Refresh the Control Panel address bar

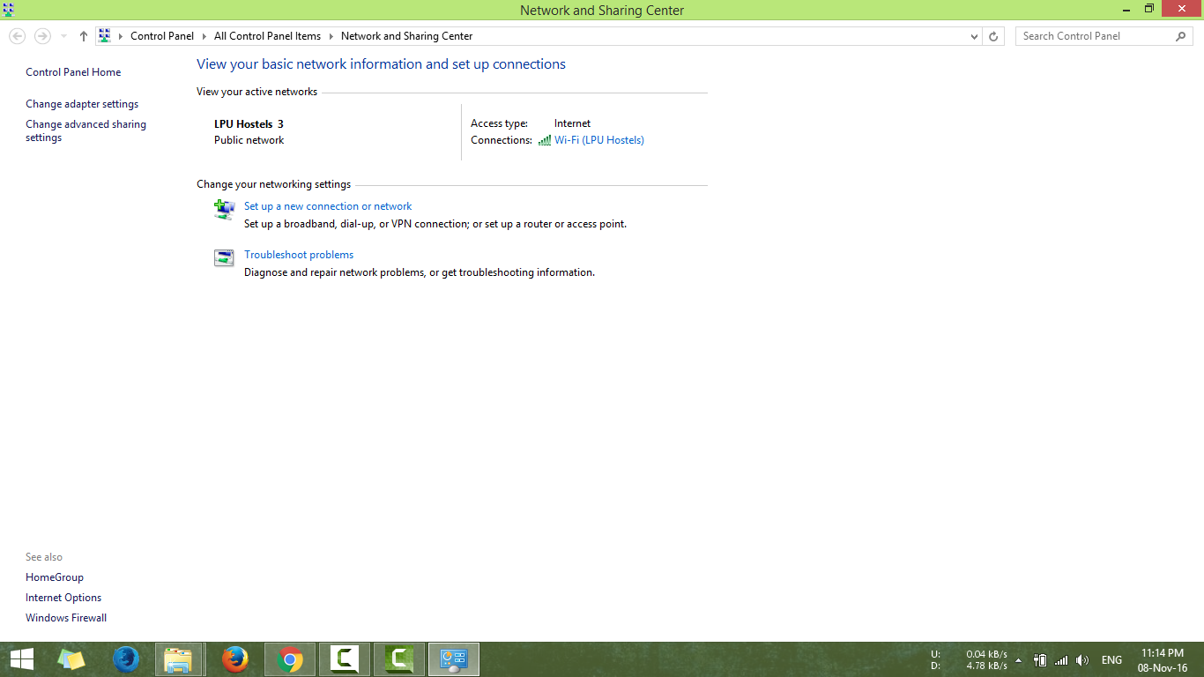click(x=993, y=36)
